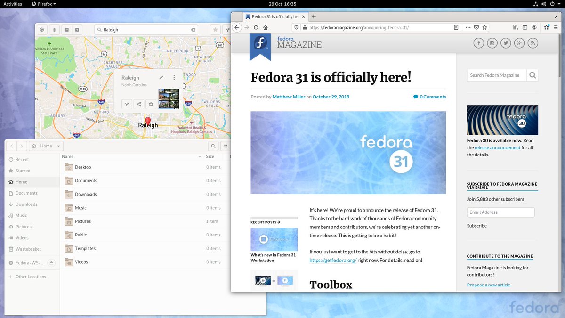Open the Matthew Miller author link

coord(289,97)
